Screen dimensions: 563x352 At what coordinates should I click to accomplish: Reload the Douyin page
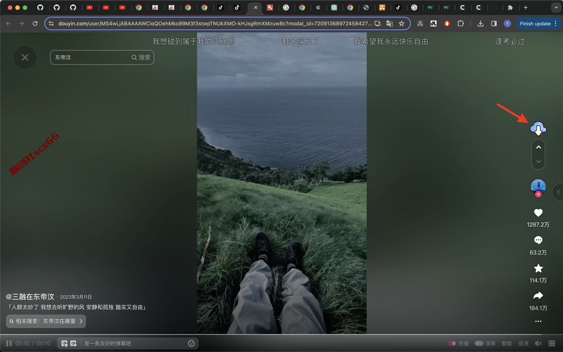click(35, 23)
